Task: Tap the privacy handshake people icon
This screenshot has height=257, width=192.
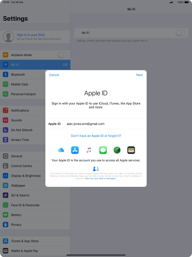Action: pos(96,169)
